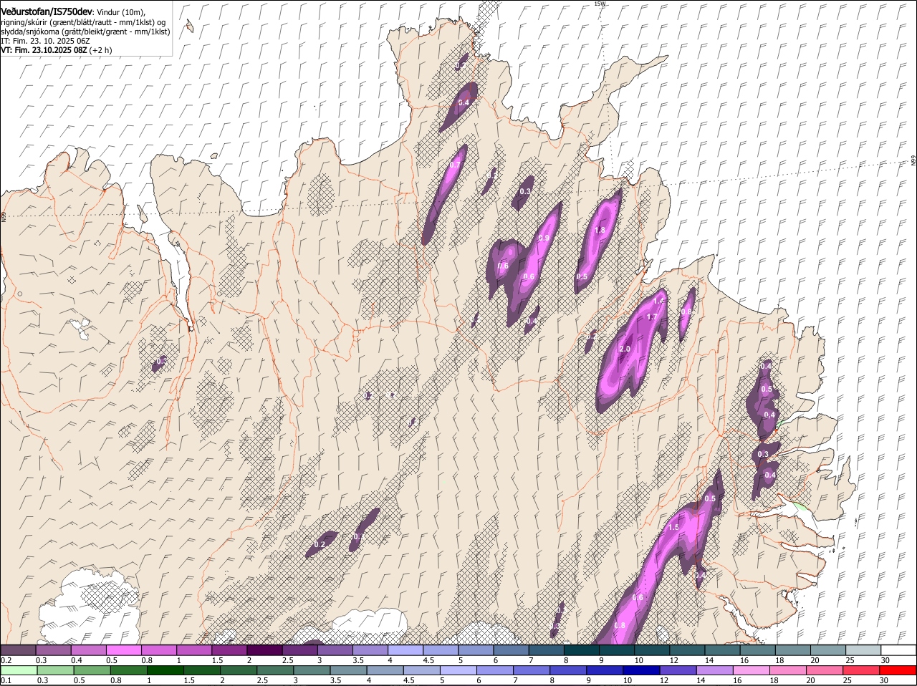Click the lavender 4–4.5 swatch in upper legend
Screen dimensions: 917x686
tap(405, 649)
